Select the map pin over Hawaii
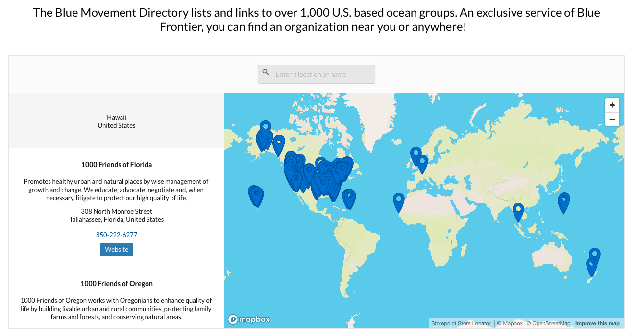 (256, 194)
